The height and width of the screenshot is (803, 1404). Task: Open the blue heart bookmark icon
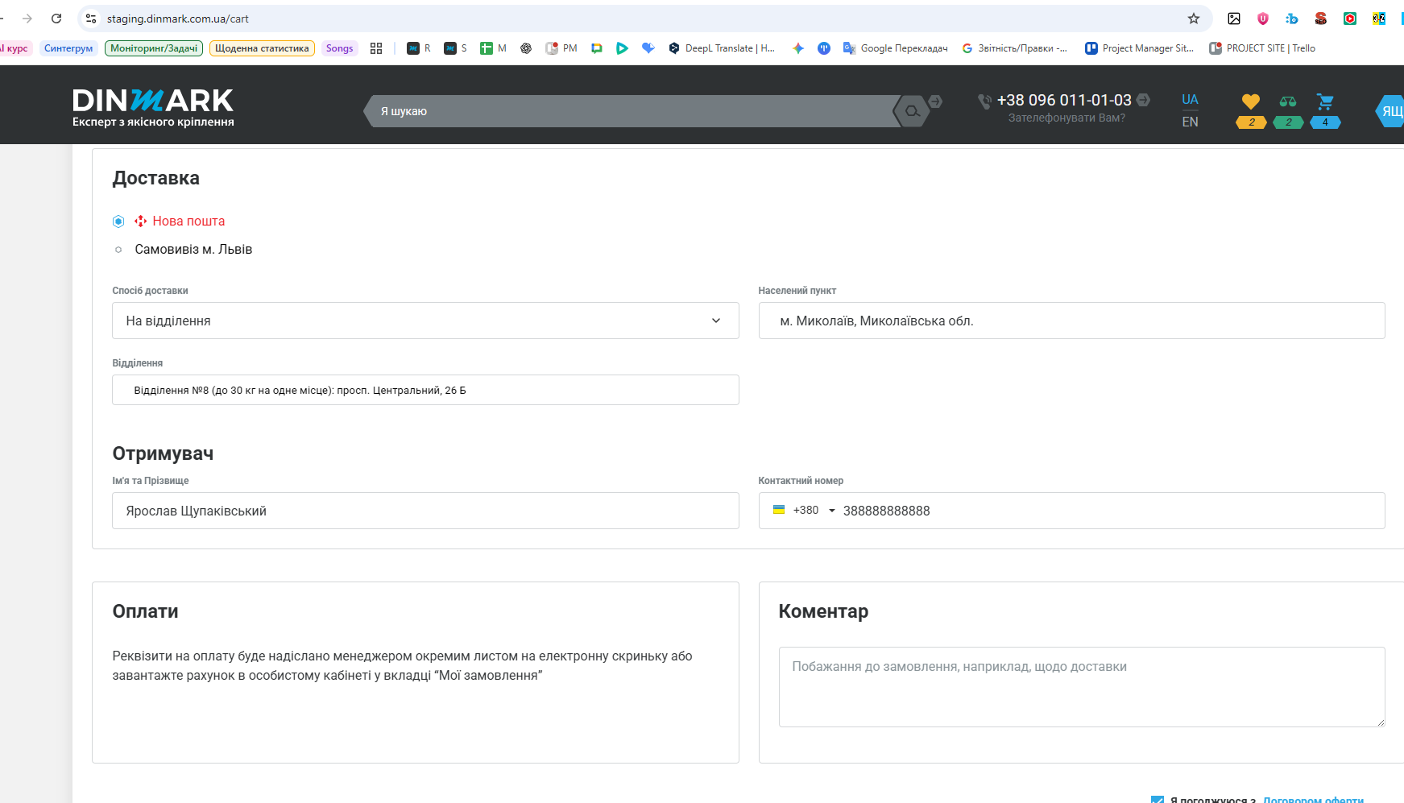[648, 48]
